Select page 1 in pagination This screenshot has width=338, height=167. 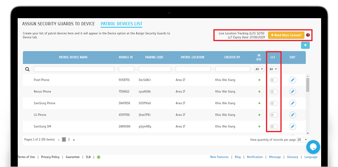[64, 140]
